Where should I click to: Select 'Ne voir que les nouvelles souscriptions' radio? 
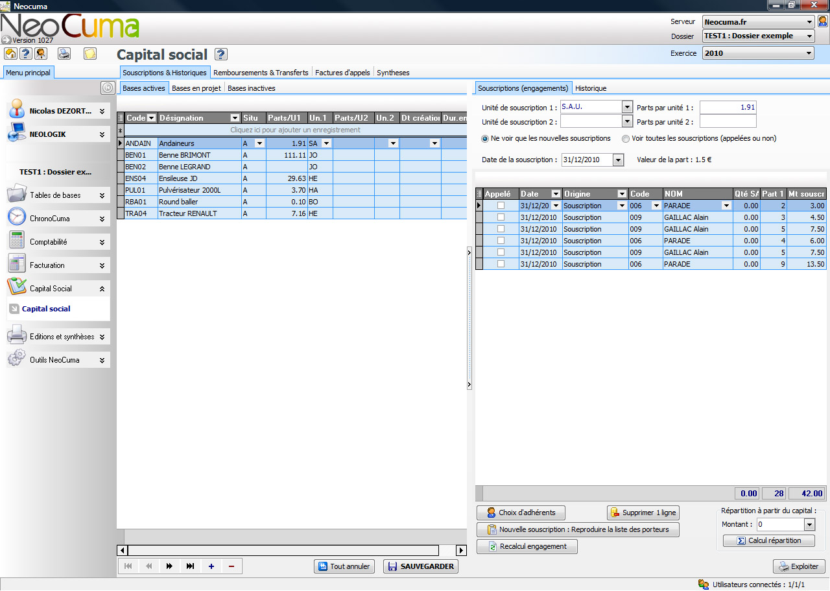pos(486,138)
